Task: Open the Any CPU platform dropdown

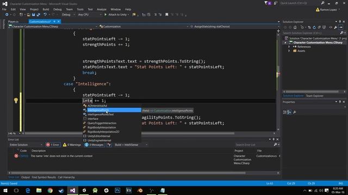Action: tap(90, 15)
